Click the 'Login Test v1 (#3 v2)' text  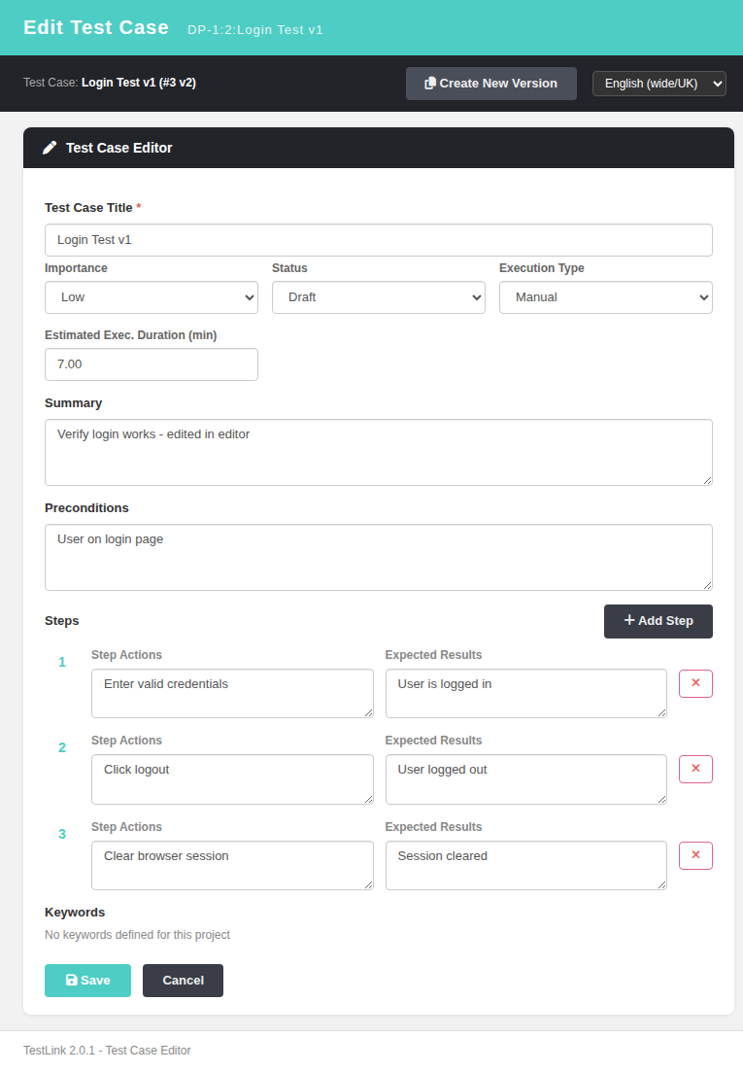coord(139,83)
